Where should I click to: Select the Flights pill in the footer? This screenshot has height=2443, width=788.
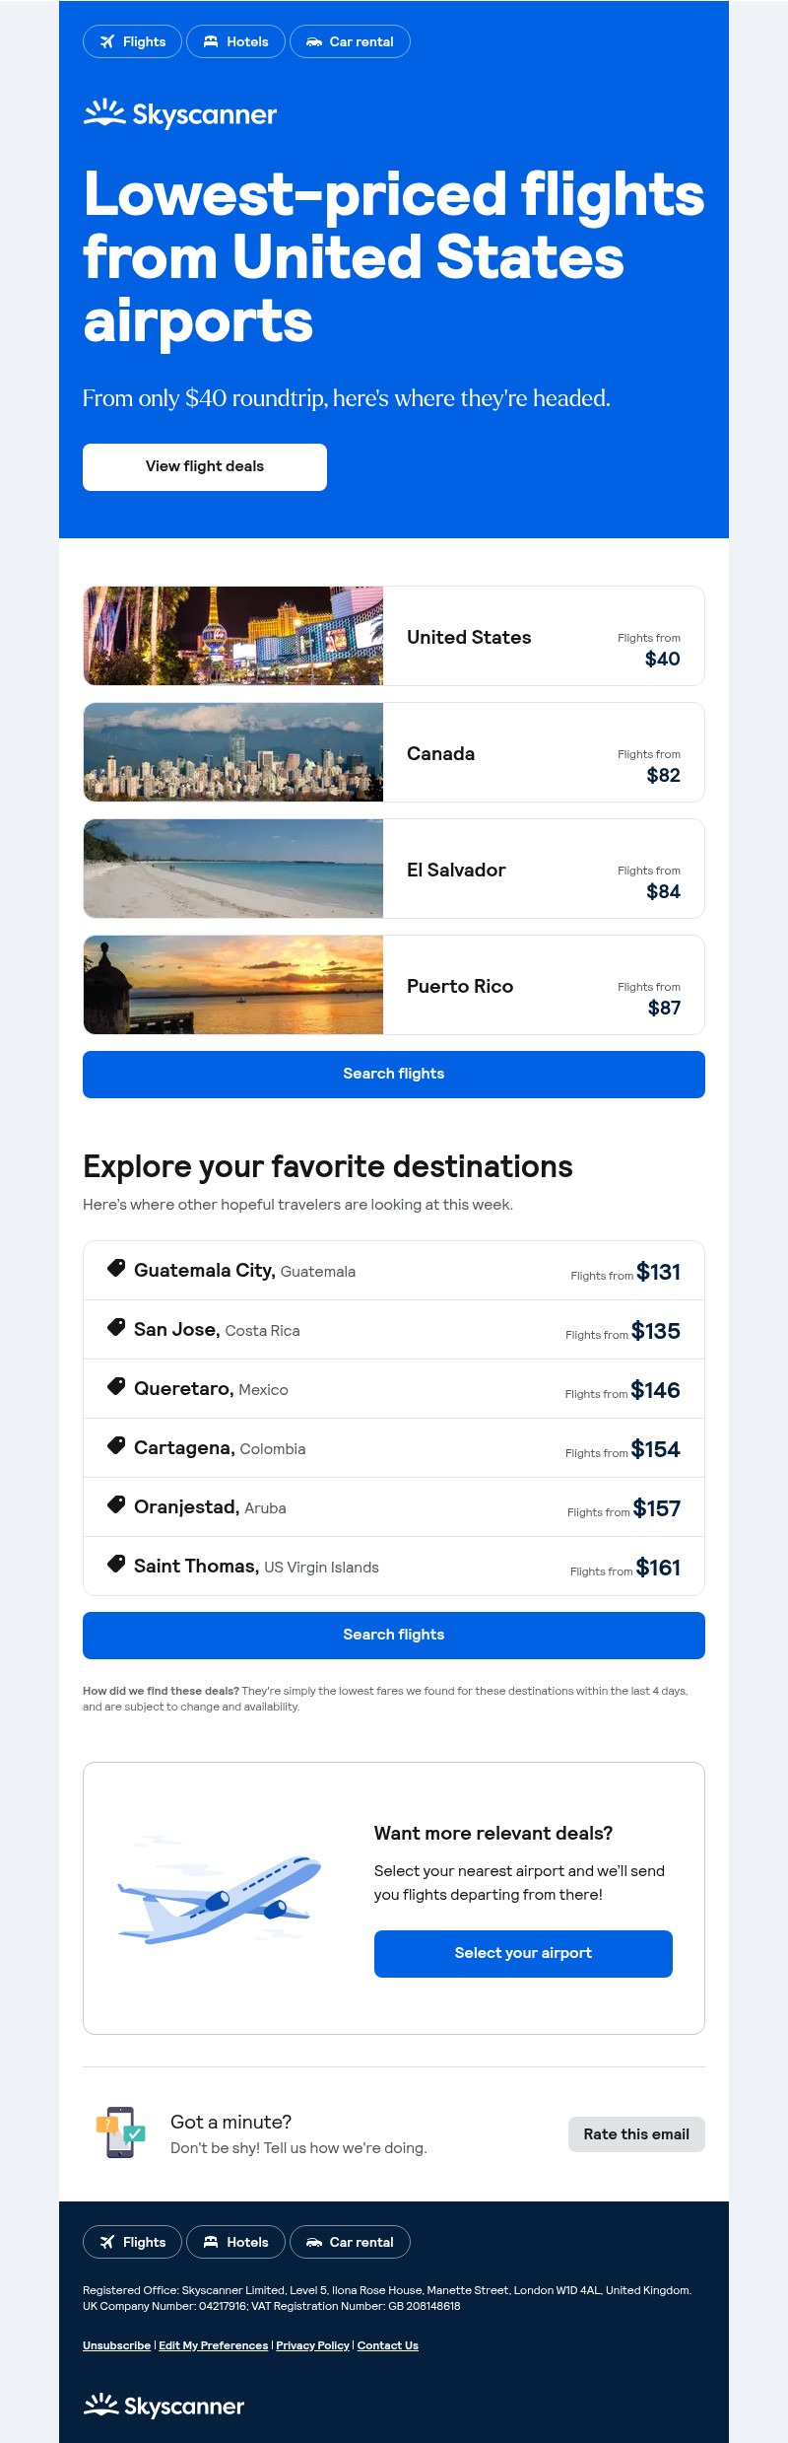point(132,2241)
